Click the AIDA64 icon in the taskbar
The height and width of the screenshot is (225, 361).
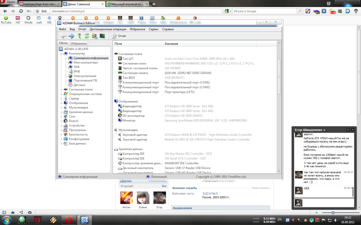coord(85,220)
